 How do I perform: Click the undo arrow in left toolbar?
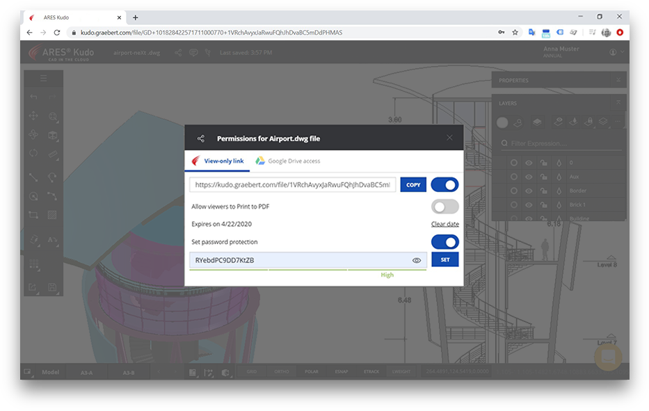coord(33,97)
